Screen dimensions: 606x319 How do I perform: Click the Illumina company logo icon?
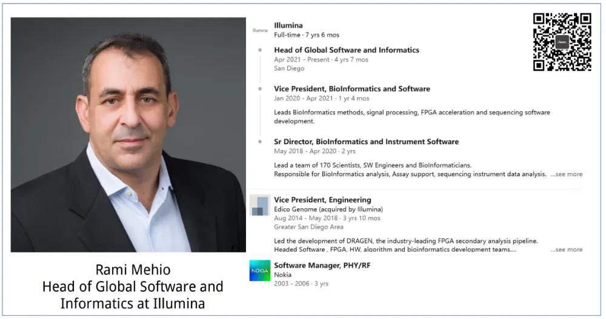coord(260,30)
